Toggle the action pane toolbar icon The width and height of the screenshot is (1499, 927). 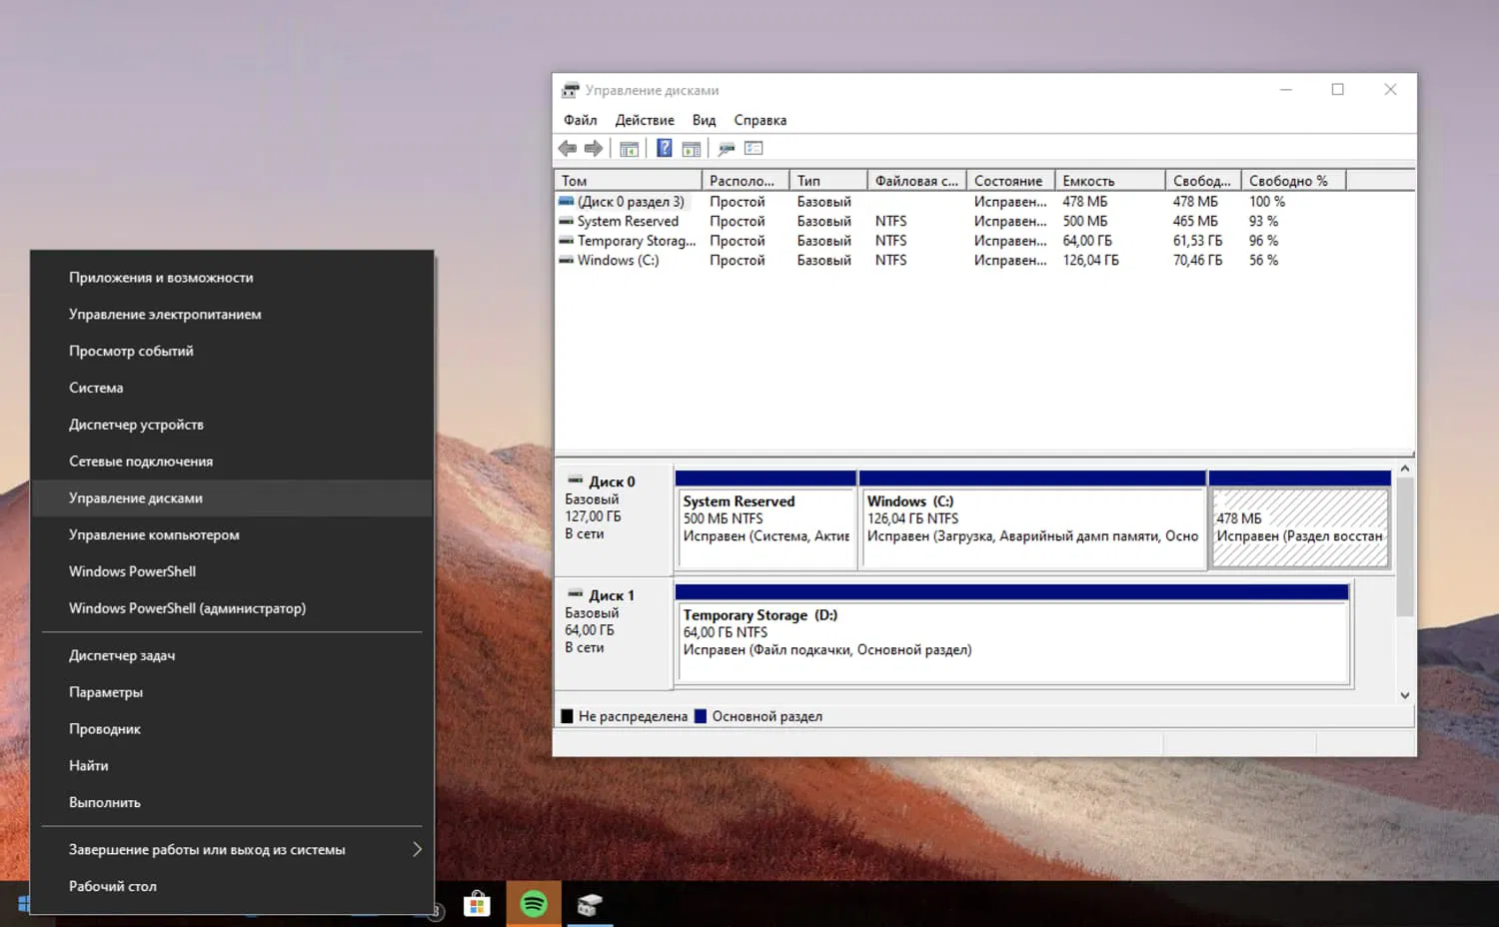pos(691,149)
